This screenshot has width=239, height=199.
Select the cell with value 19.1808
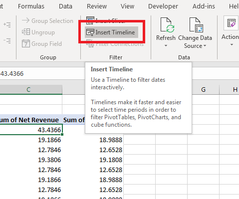pos(93,160)
